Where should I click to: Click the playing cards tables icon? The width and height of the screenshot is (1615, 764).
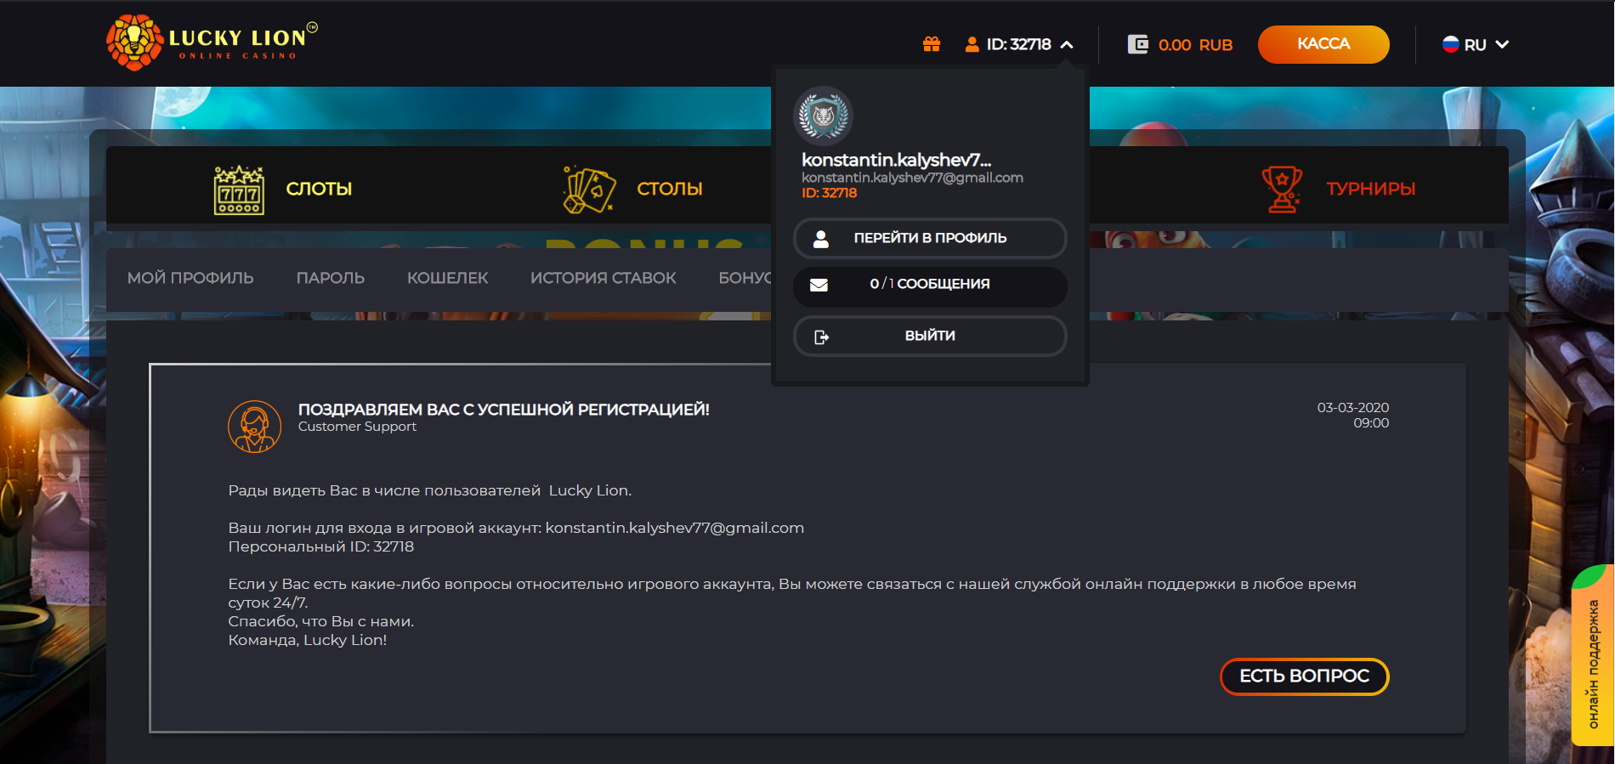[x=589, y=189]
